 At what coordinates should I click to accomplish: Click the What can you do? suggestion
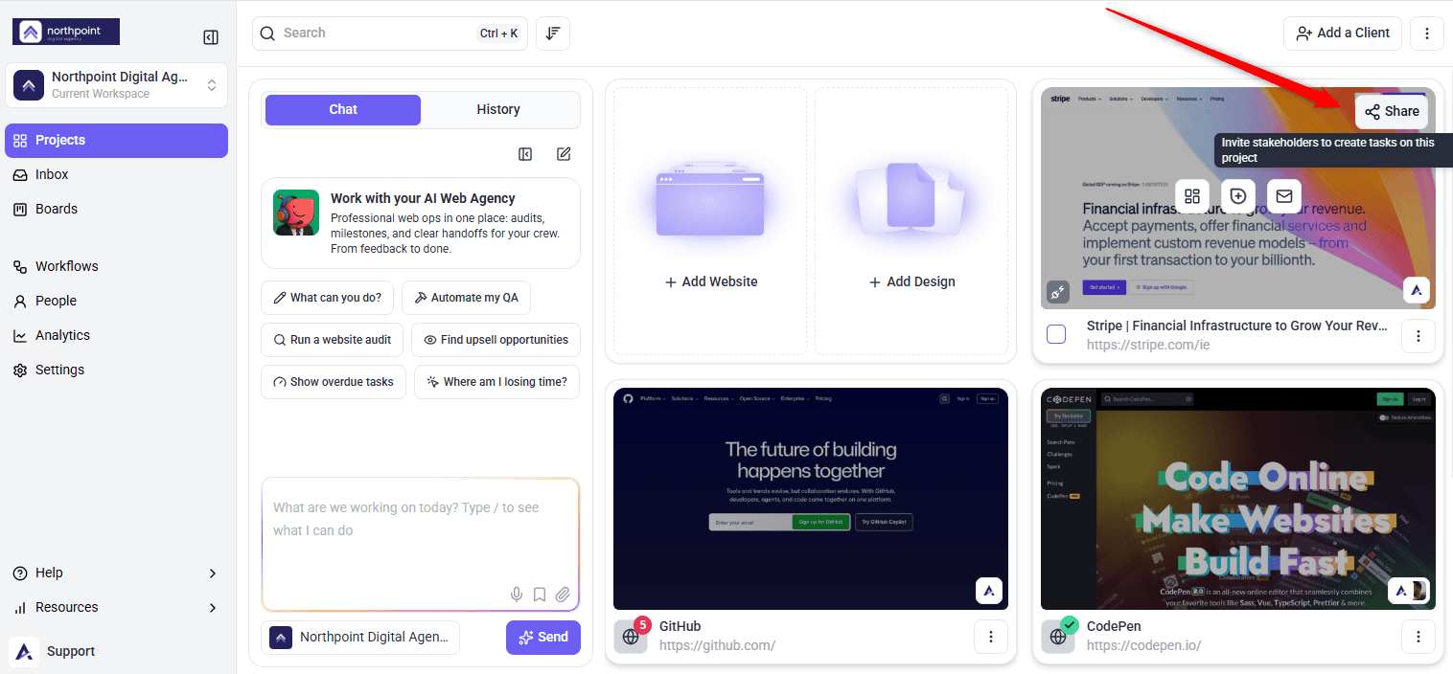click(327, 298)
